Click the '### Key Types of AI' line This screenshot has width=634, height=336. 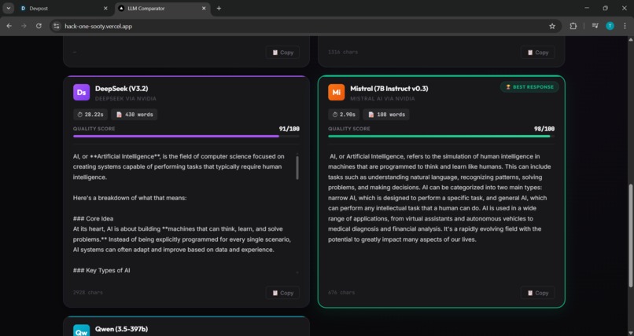101,270
